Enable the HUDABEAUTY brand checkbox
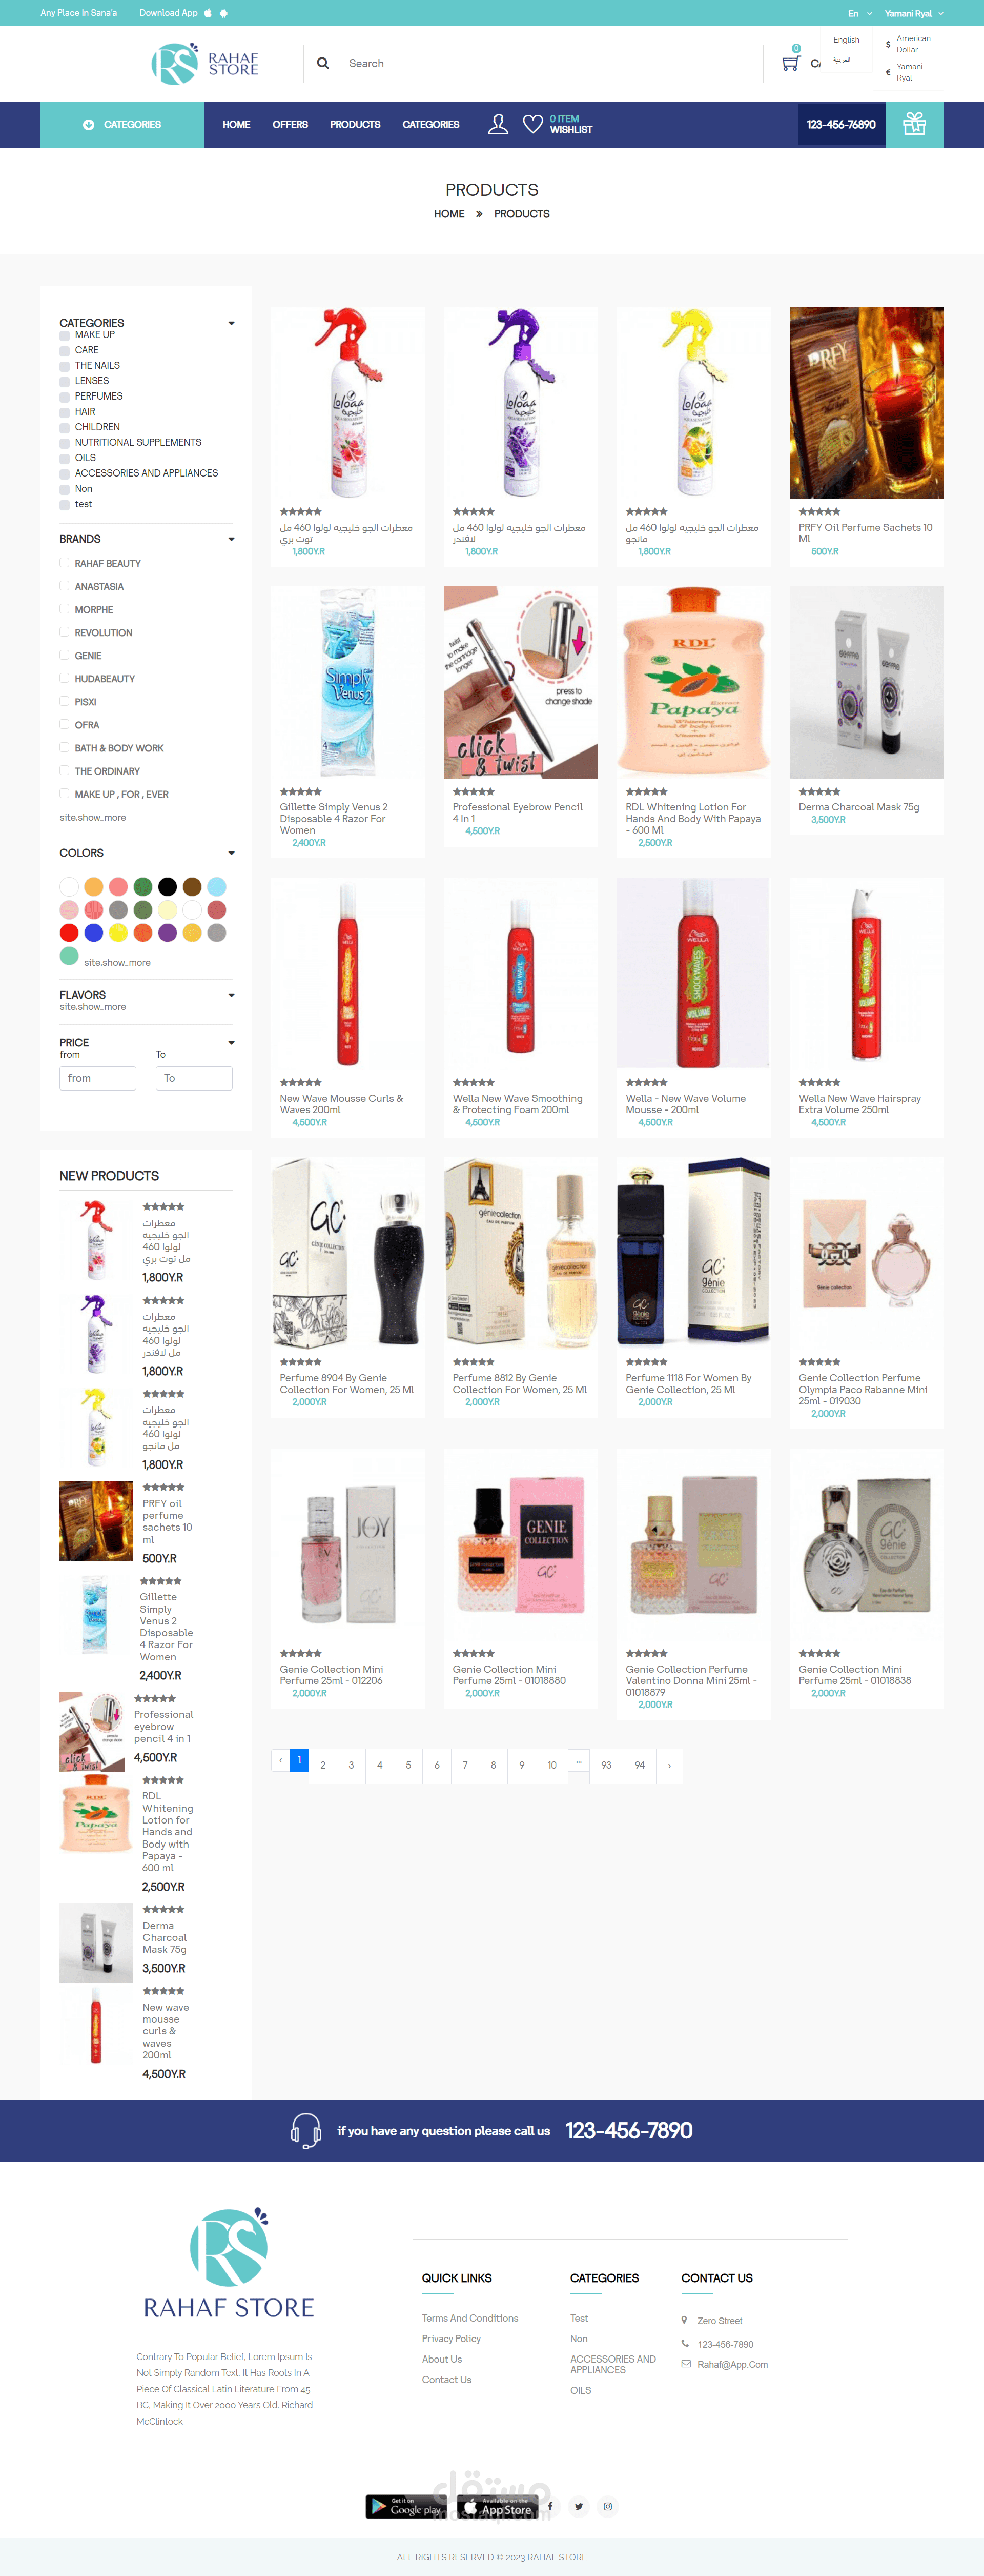Viewport: 984px width, 2576px height. (65, 678)
